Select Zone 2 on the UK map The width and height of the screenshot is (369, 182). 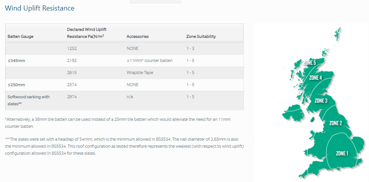tap(336, 123)
